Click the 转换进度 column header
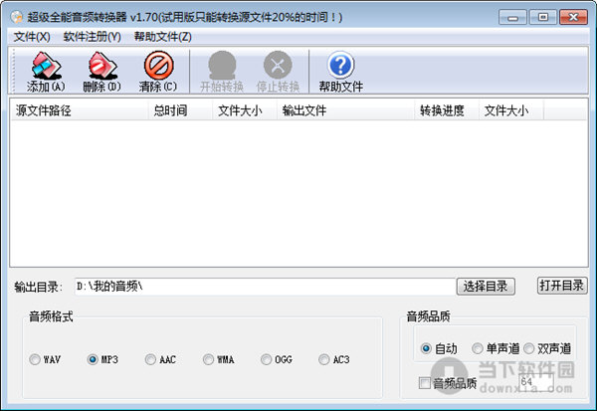The image size is (597, 411). pyautogui.click(x=446, y=110)
